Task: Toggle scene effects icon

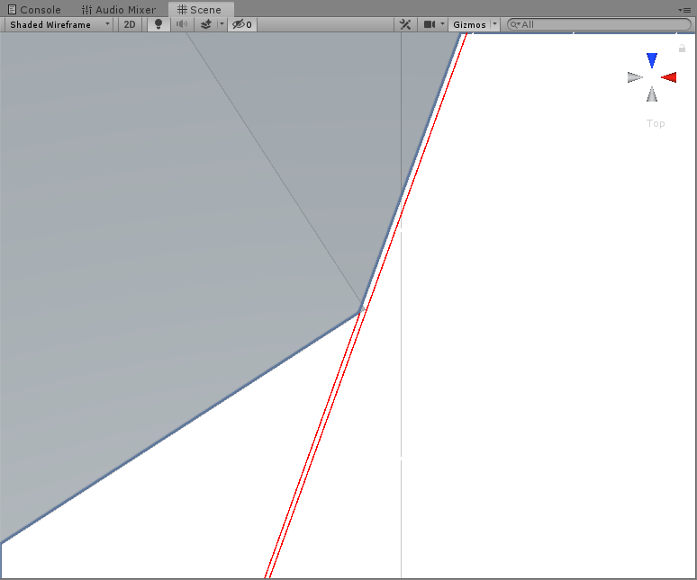Action: [205, 24]
